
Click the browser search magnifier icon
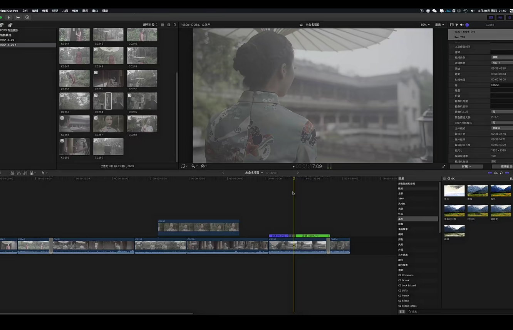click(x=175, y=25)
